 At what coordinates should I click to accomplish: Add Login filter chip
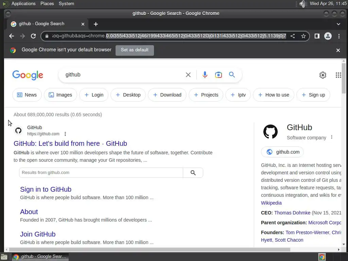[94, 95]
